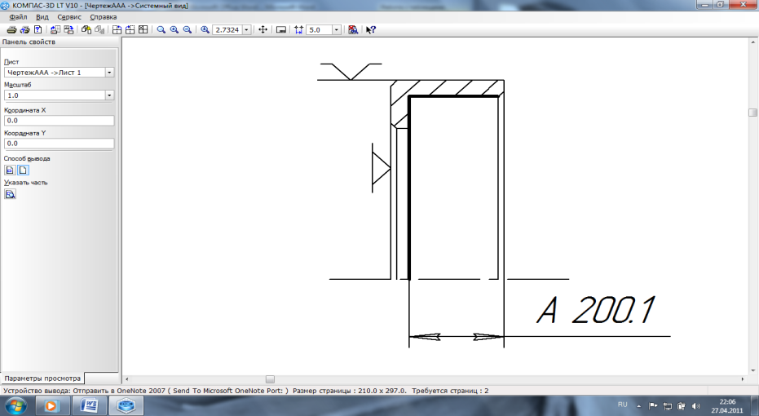Image resolution: width=759 pixels, height=416 pixels.
Task: Click the greyed remove documents icon
Action: tap(99, 30)
